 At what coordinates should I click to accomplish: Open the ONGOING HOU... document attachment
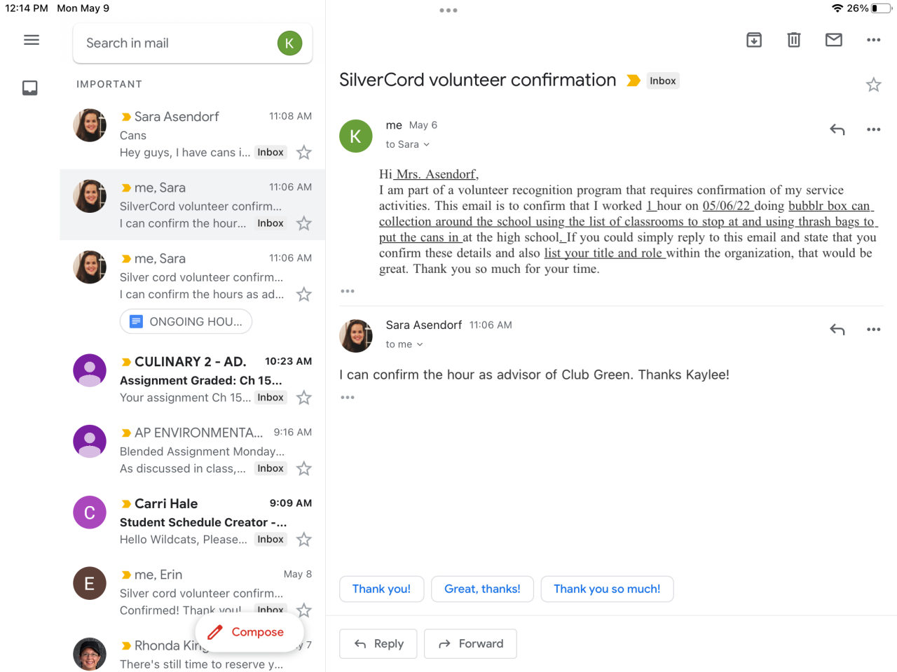[x=186, y=321]
